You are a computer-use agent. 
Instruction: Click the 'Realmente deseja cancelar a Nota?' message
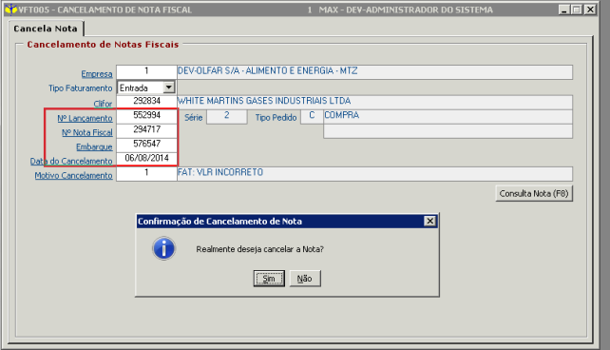pos(260,249)
